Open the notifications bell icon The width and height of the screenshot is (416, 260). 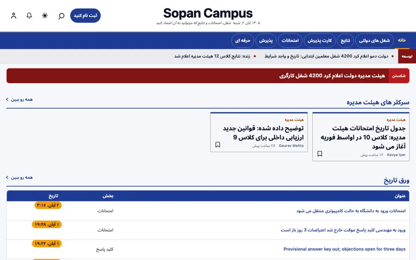click(x=29, y=16)
